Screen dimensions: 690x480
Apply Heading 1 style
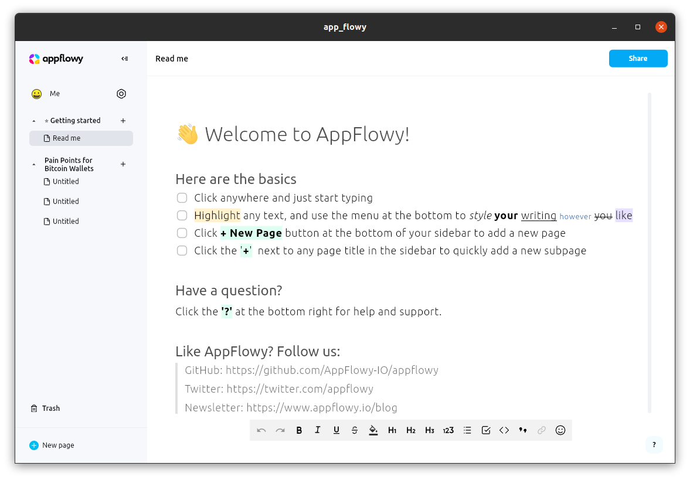(x=392, y=430)
